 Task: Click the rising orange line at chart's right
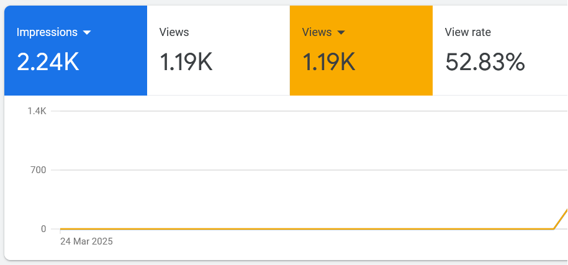562,217
